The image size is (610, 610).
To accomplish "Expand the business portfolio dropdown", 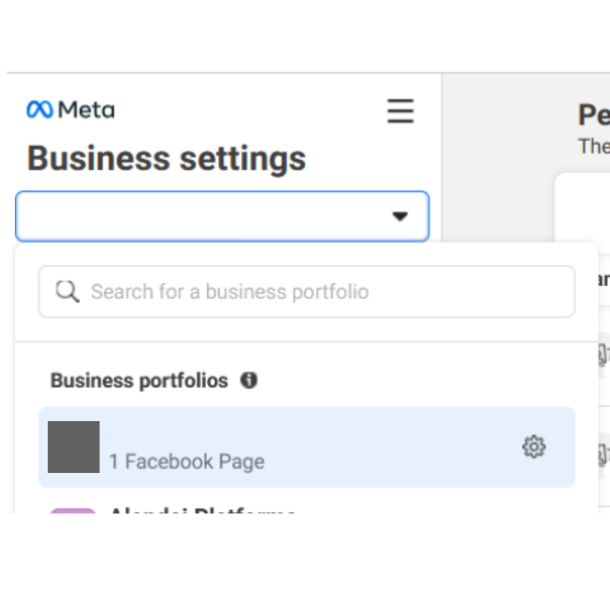I will click(222, 216).
